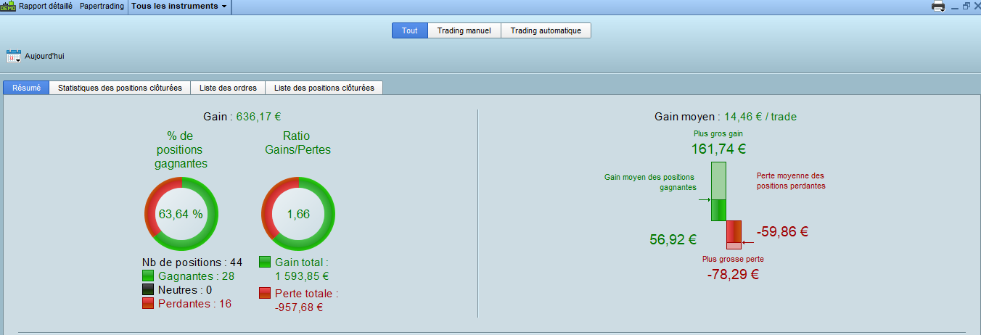
Task: Close the report window
Action: [x=976, y=6]
